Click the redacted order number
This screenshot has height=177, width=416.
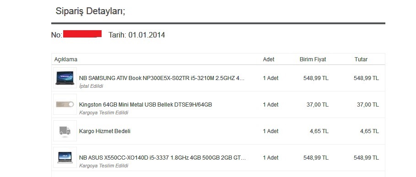(x=82, y=34)
